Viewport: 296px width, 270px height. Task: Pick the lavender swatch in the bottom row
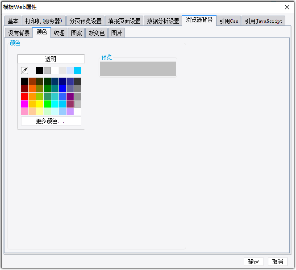click(x=70, y=112)
